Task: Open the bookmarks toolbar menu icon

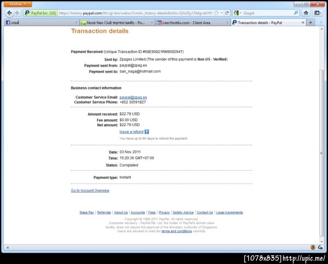Action: coord(318,13)
